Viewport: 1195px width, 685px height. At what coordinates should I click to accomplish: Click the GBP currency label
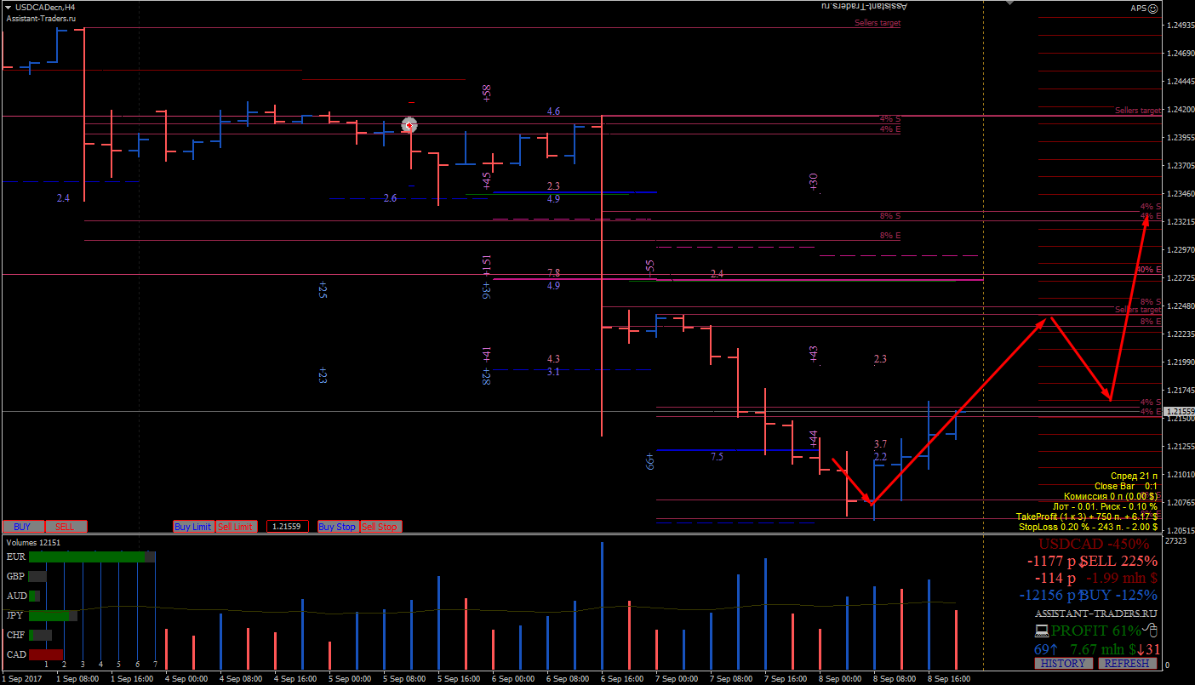16,576
